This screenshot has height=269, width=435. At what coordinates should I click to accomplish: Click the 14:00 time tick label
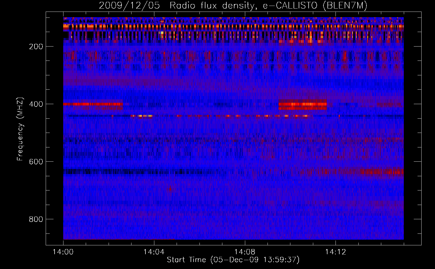63,252
